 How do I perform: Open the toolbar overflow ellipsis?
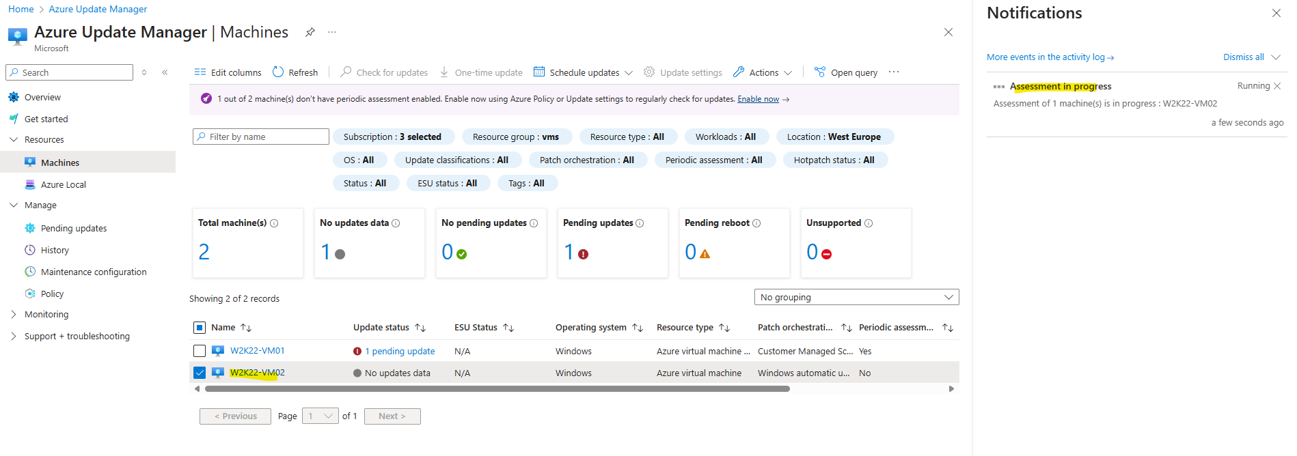click(x=894, y=72)
